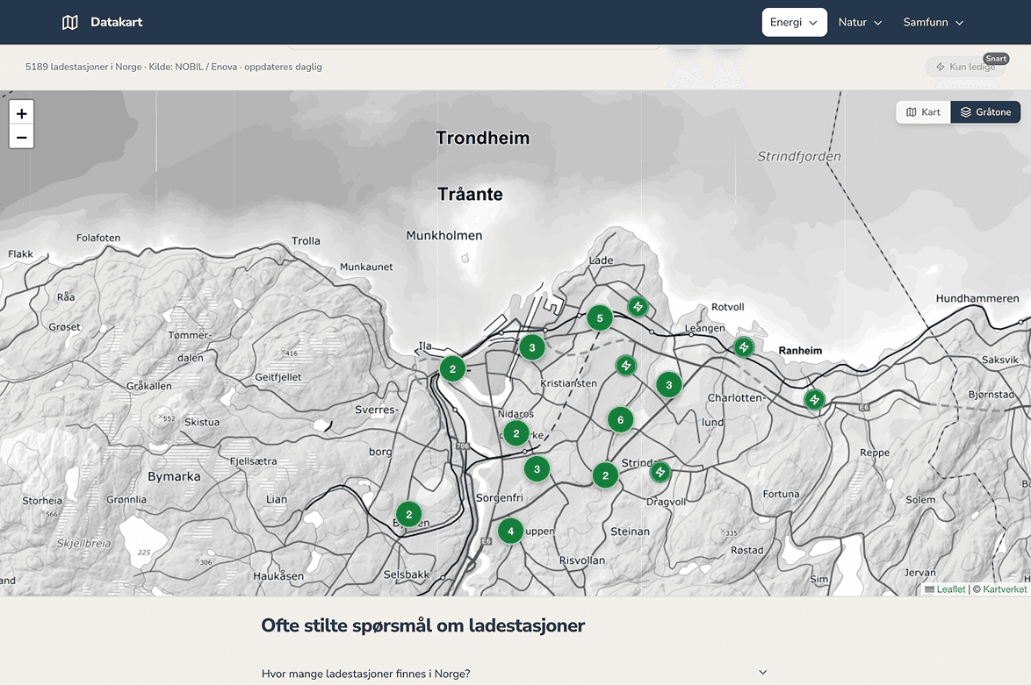Click the 'Munkholmen' map label
Viewport: 1031px width, 685px height.
[x=444, y=235]
